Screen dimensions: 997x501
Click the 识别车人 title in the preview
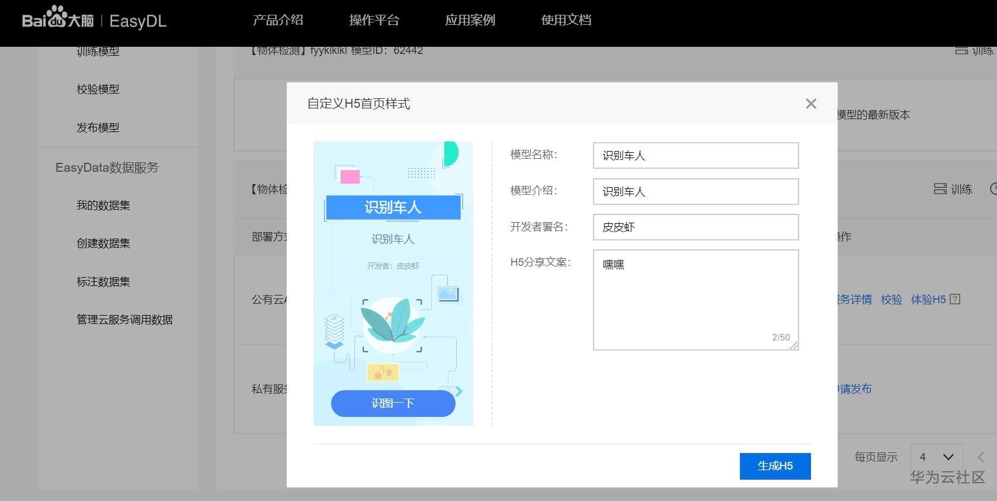[x=393, y=207]
